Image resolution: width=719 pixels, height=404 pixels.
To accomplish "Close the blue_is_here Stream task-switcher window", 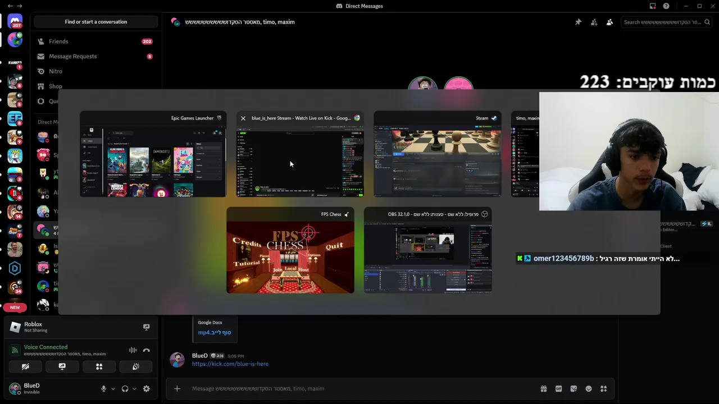I will 243,118.
